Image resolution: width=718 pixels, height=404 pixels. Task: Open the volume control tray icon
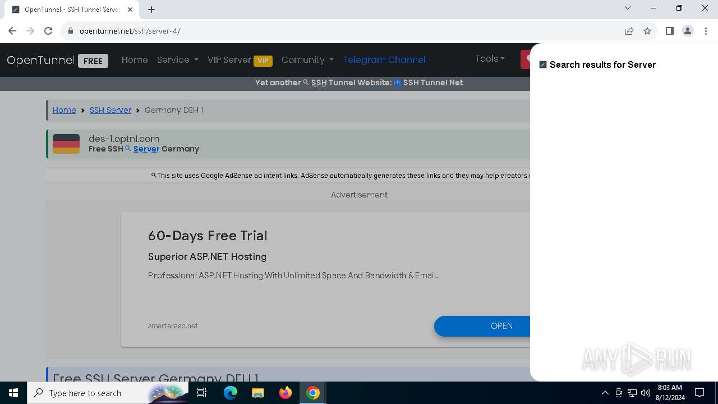[x=646, y=393]
